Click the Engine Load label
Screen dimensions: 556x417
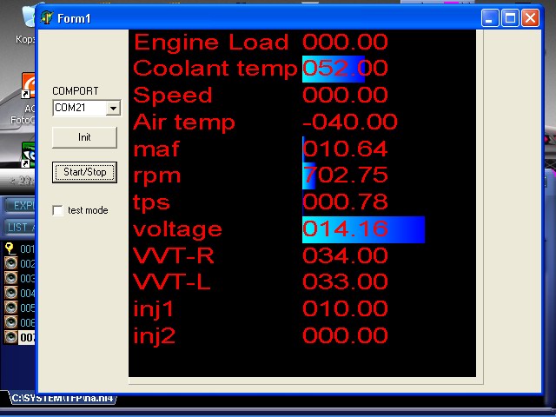coord(211,42)
